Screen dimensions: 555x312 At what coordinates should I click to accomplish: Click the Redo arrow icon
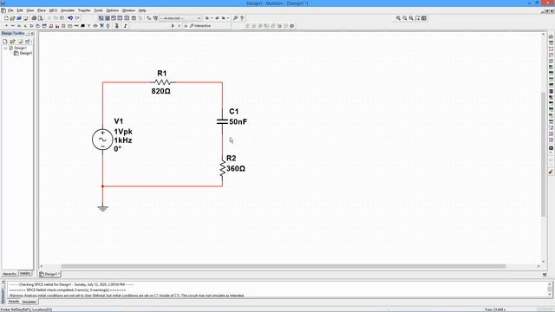77,18
